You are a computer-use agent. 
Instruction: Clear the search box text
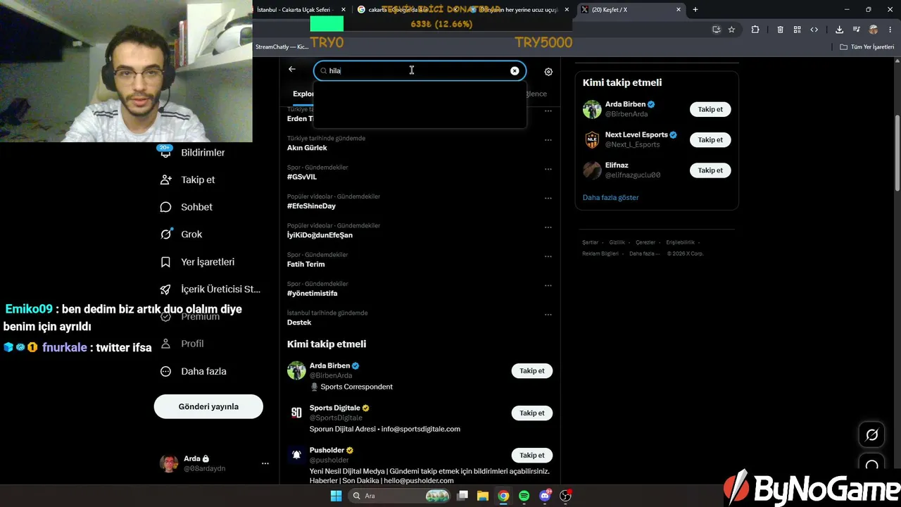point(515,70)
